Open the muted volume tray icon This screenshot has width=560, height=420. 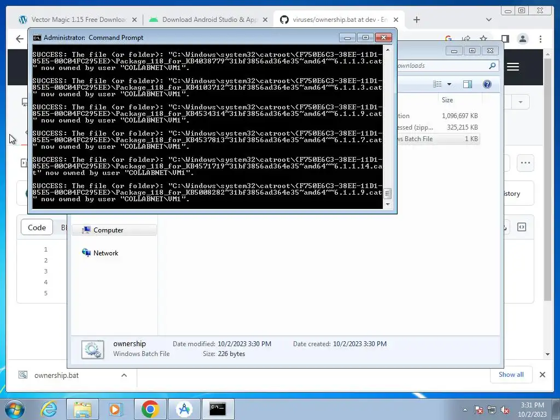coord(505,410)
